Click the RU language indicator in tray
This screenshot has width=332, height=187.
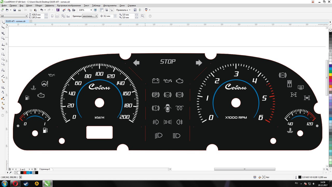(296, 183)
